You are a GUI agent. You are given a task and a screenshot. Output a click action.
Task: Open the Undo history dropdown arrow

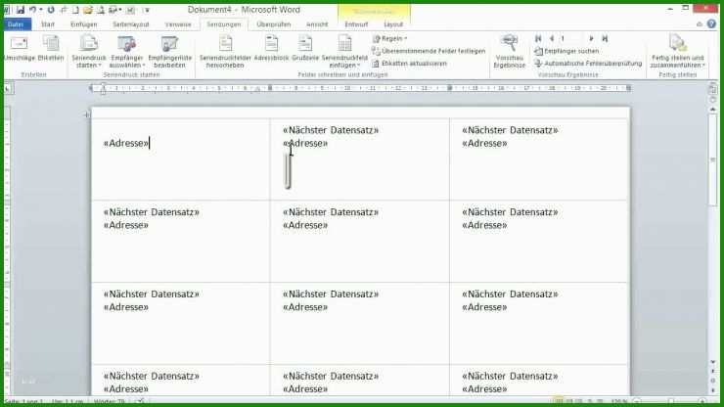click(x=41, y=10)
